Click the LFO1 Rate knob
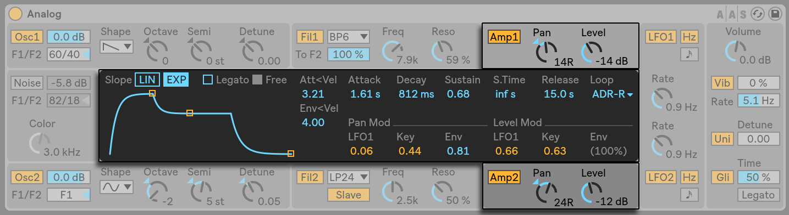The height and width of the screenshot is (215, 789). coord(661,98)
